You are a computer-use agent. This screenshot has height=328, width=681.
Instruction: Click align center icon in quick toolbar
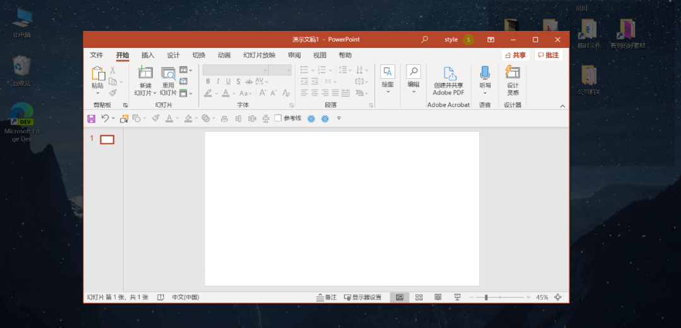pyautogui.click(x=224, y=118)
